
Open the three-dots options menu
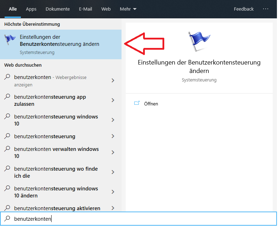click(265, 9)
